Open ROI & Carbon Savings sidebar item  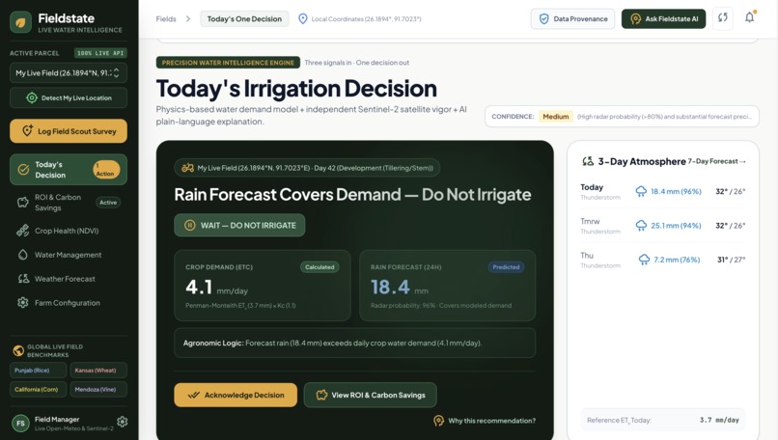69,203
